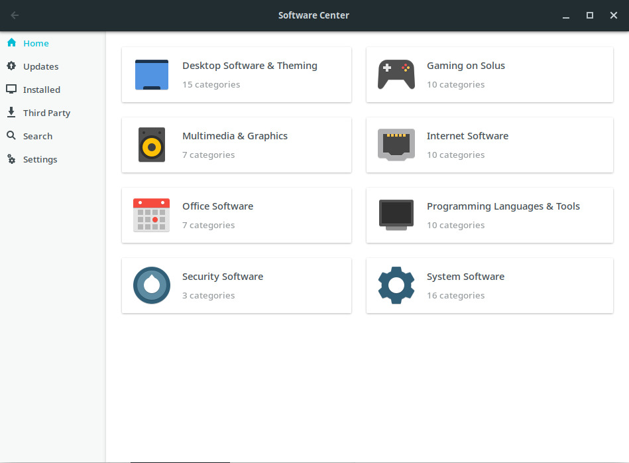The image size is (629, 463).
Task: Open Settings from the sidebar
Action: click(40, 159)
